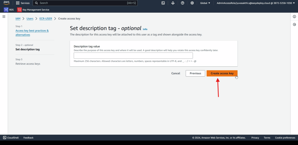Open the ECR-USER breadcrumb link
Screen dimensions: 298x145
(x=46, y=19)
